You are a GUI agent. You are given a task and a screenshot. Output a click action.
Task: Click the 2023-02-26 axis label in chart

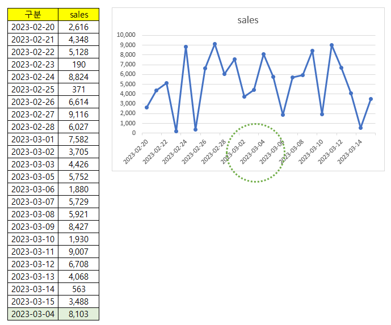(194, 152)
